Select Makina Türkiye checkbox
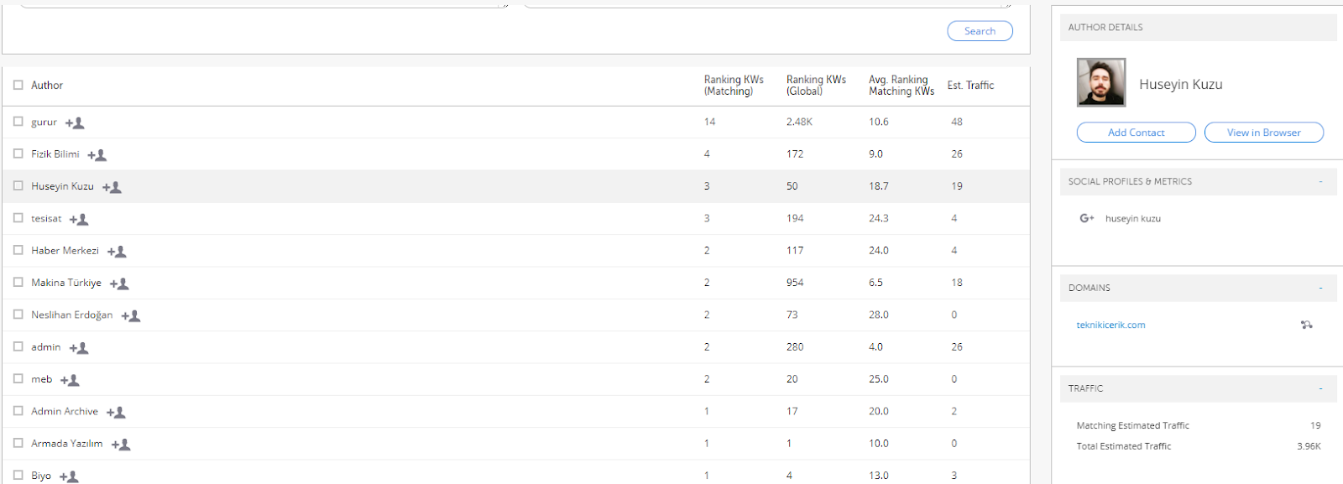 click(x=18, y=282)
